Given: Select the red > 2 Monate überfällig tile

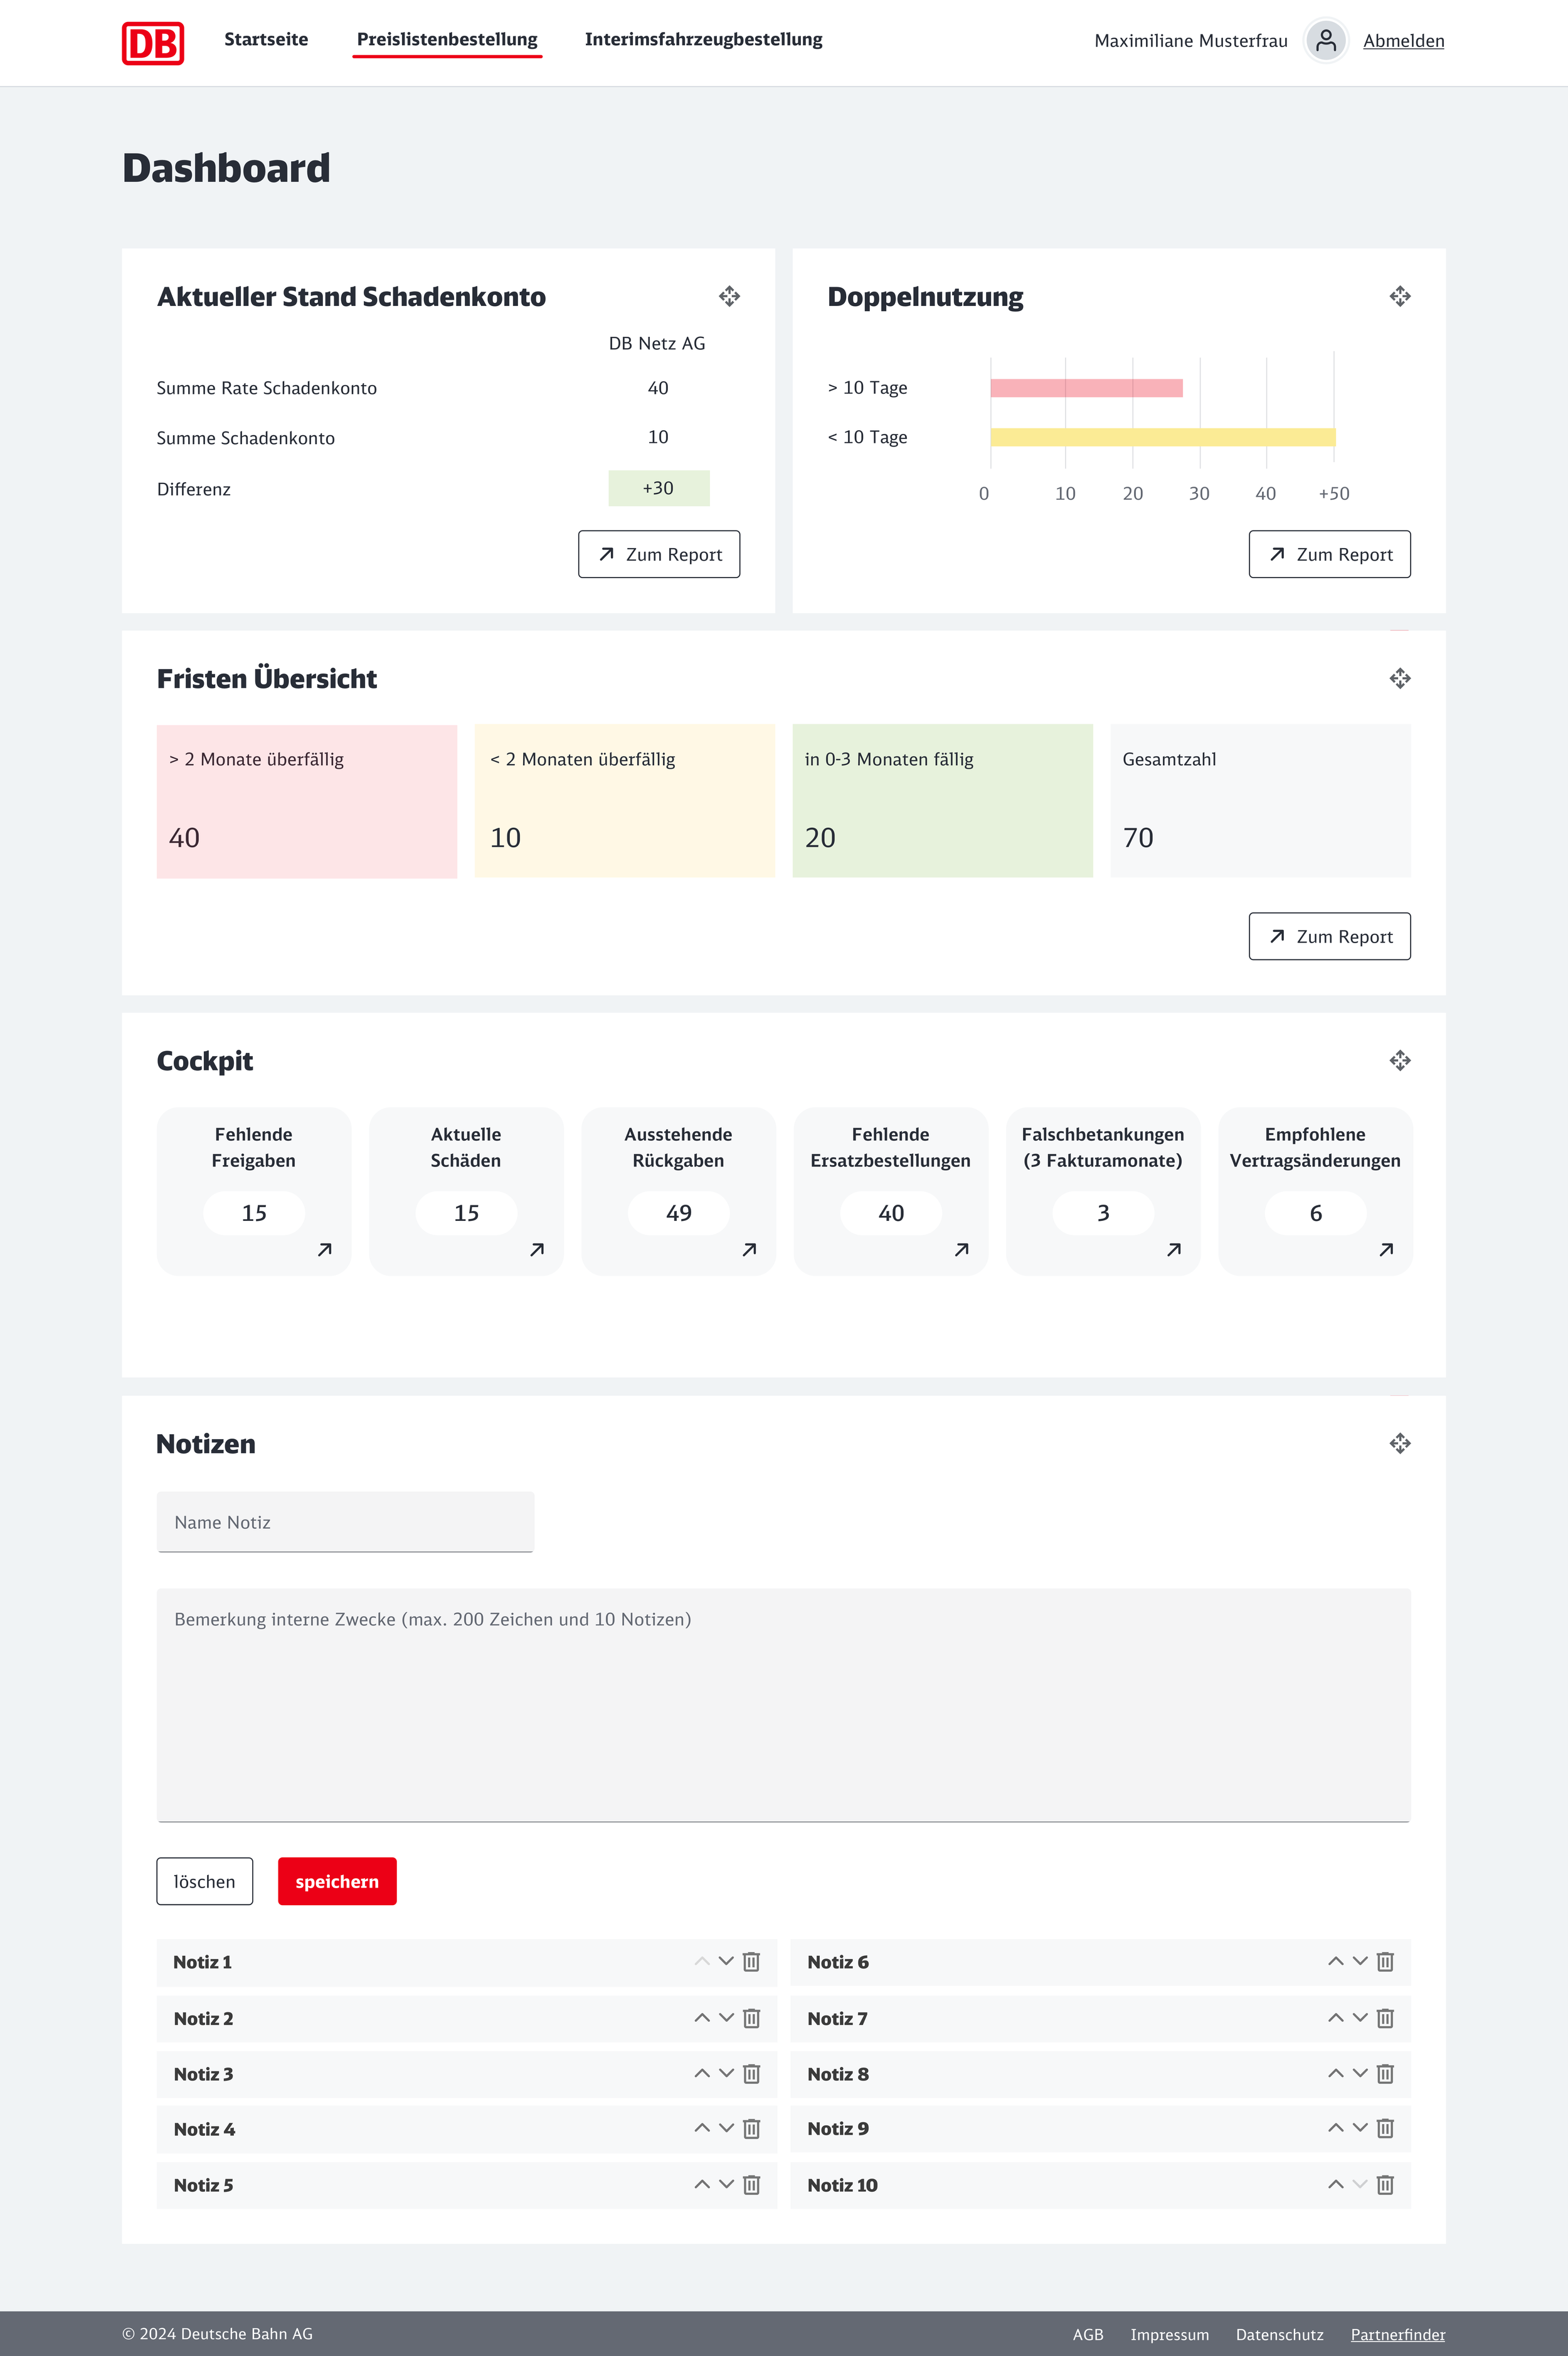Looking at the screenshot, I should [x=306, y=801].
